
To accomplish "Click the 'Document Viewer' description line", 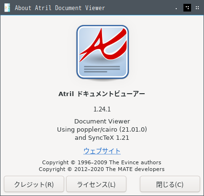I will click(x=102, y=121).
